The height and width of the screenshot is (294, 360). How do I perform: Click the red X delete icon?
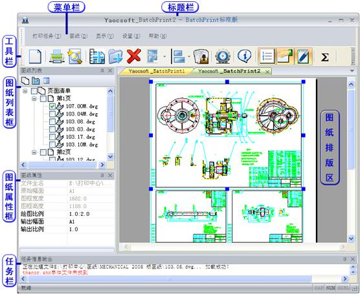[x=134, y=56]
